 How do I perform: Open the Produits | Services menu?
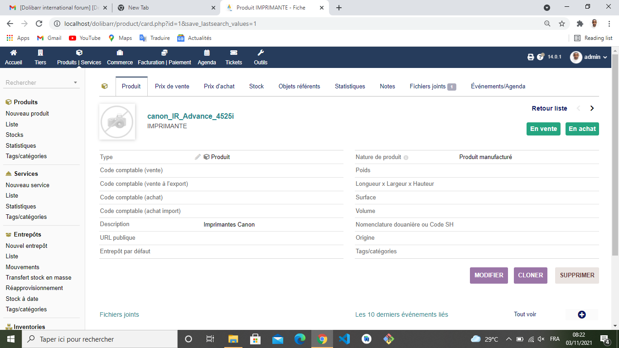pos(79,58)
